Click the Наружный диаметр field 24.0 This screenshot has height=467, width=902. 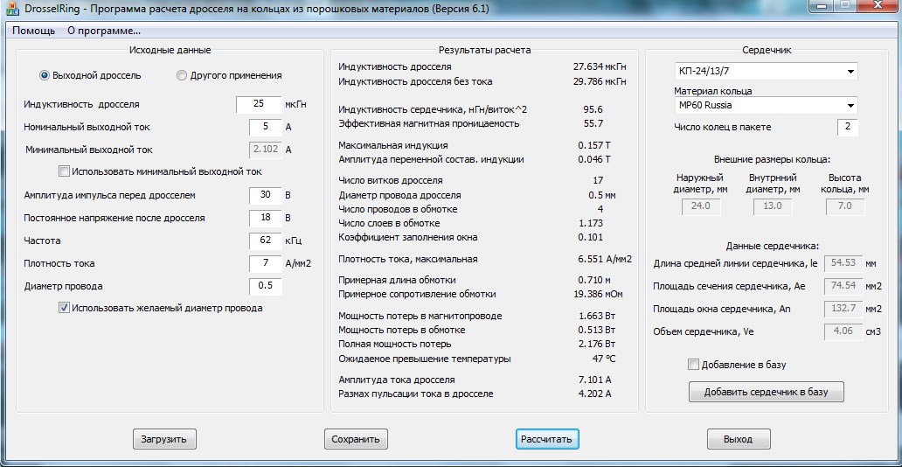(x=700, y=206)
